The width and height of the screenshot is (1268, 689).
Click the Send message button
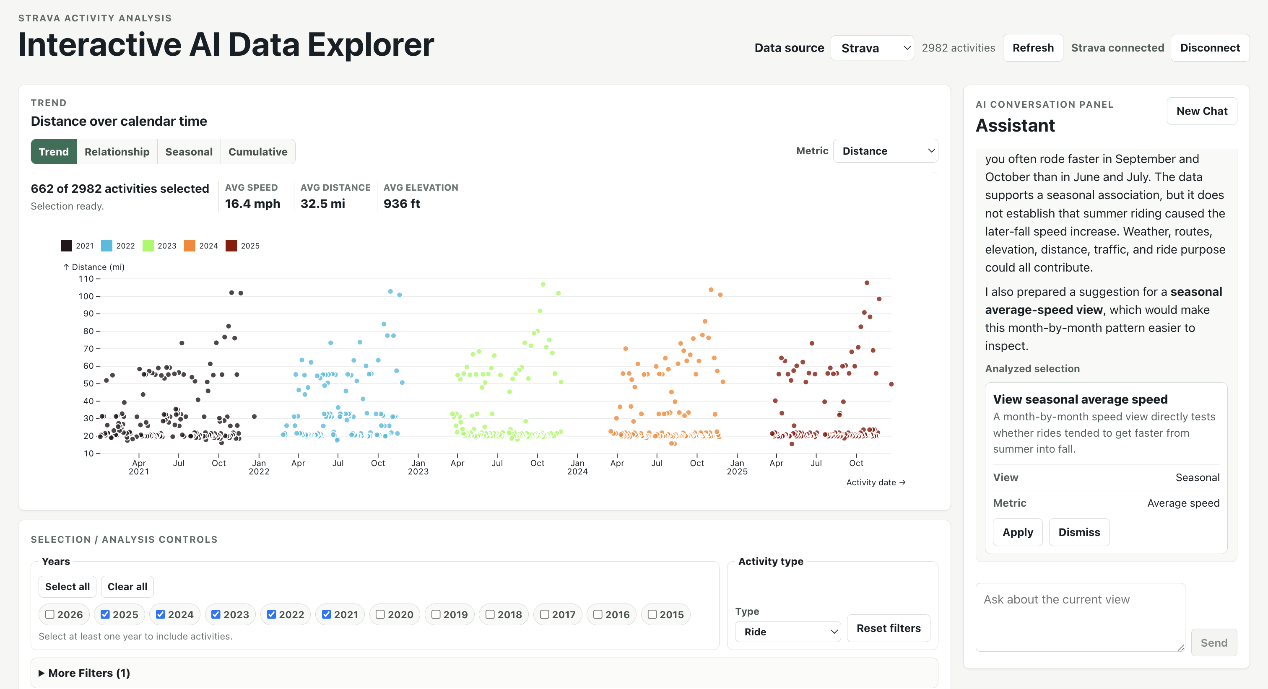[x=1213, y=642]
